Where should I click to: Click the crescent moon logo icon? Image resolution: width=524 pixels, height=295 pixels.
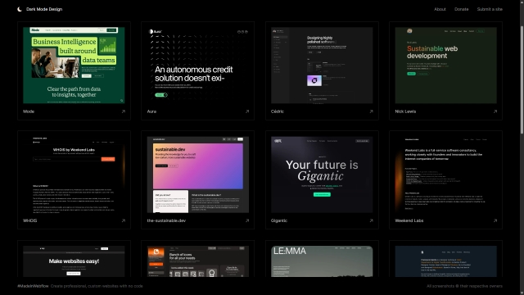click(x=20, y=9)
